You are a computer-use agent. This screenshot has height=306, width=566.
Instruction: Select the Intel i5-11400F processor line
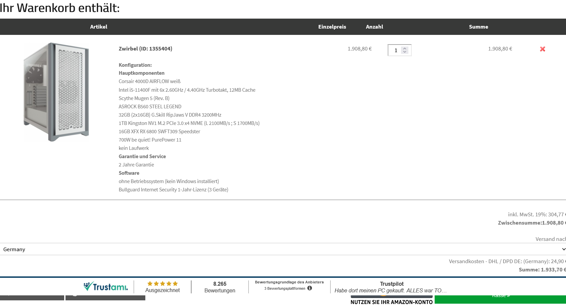coord(187,90)
